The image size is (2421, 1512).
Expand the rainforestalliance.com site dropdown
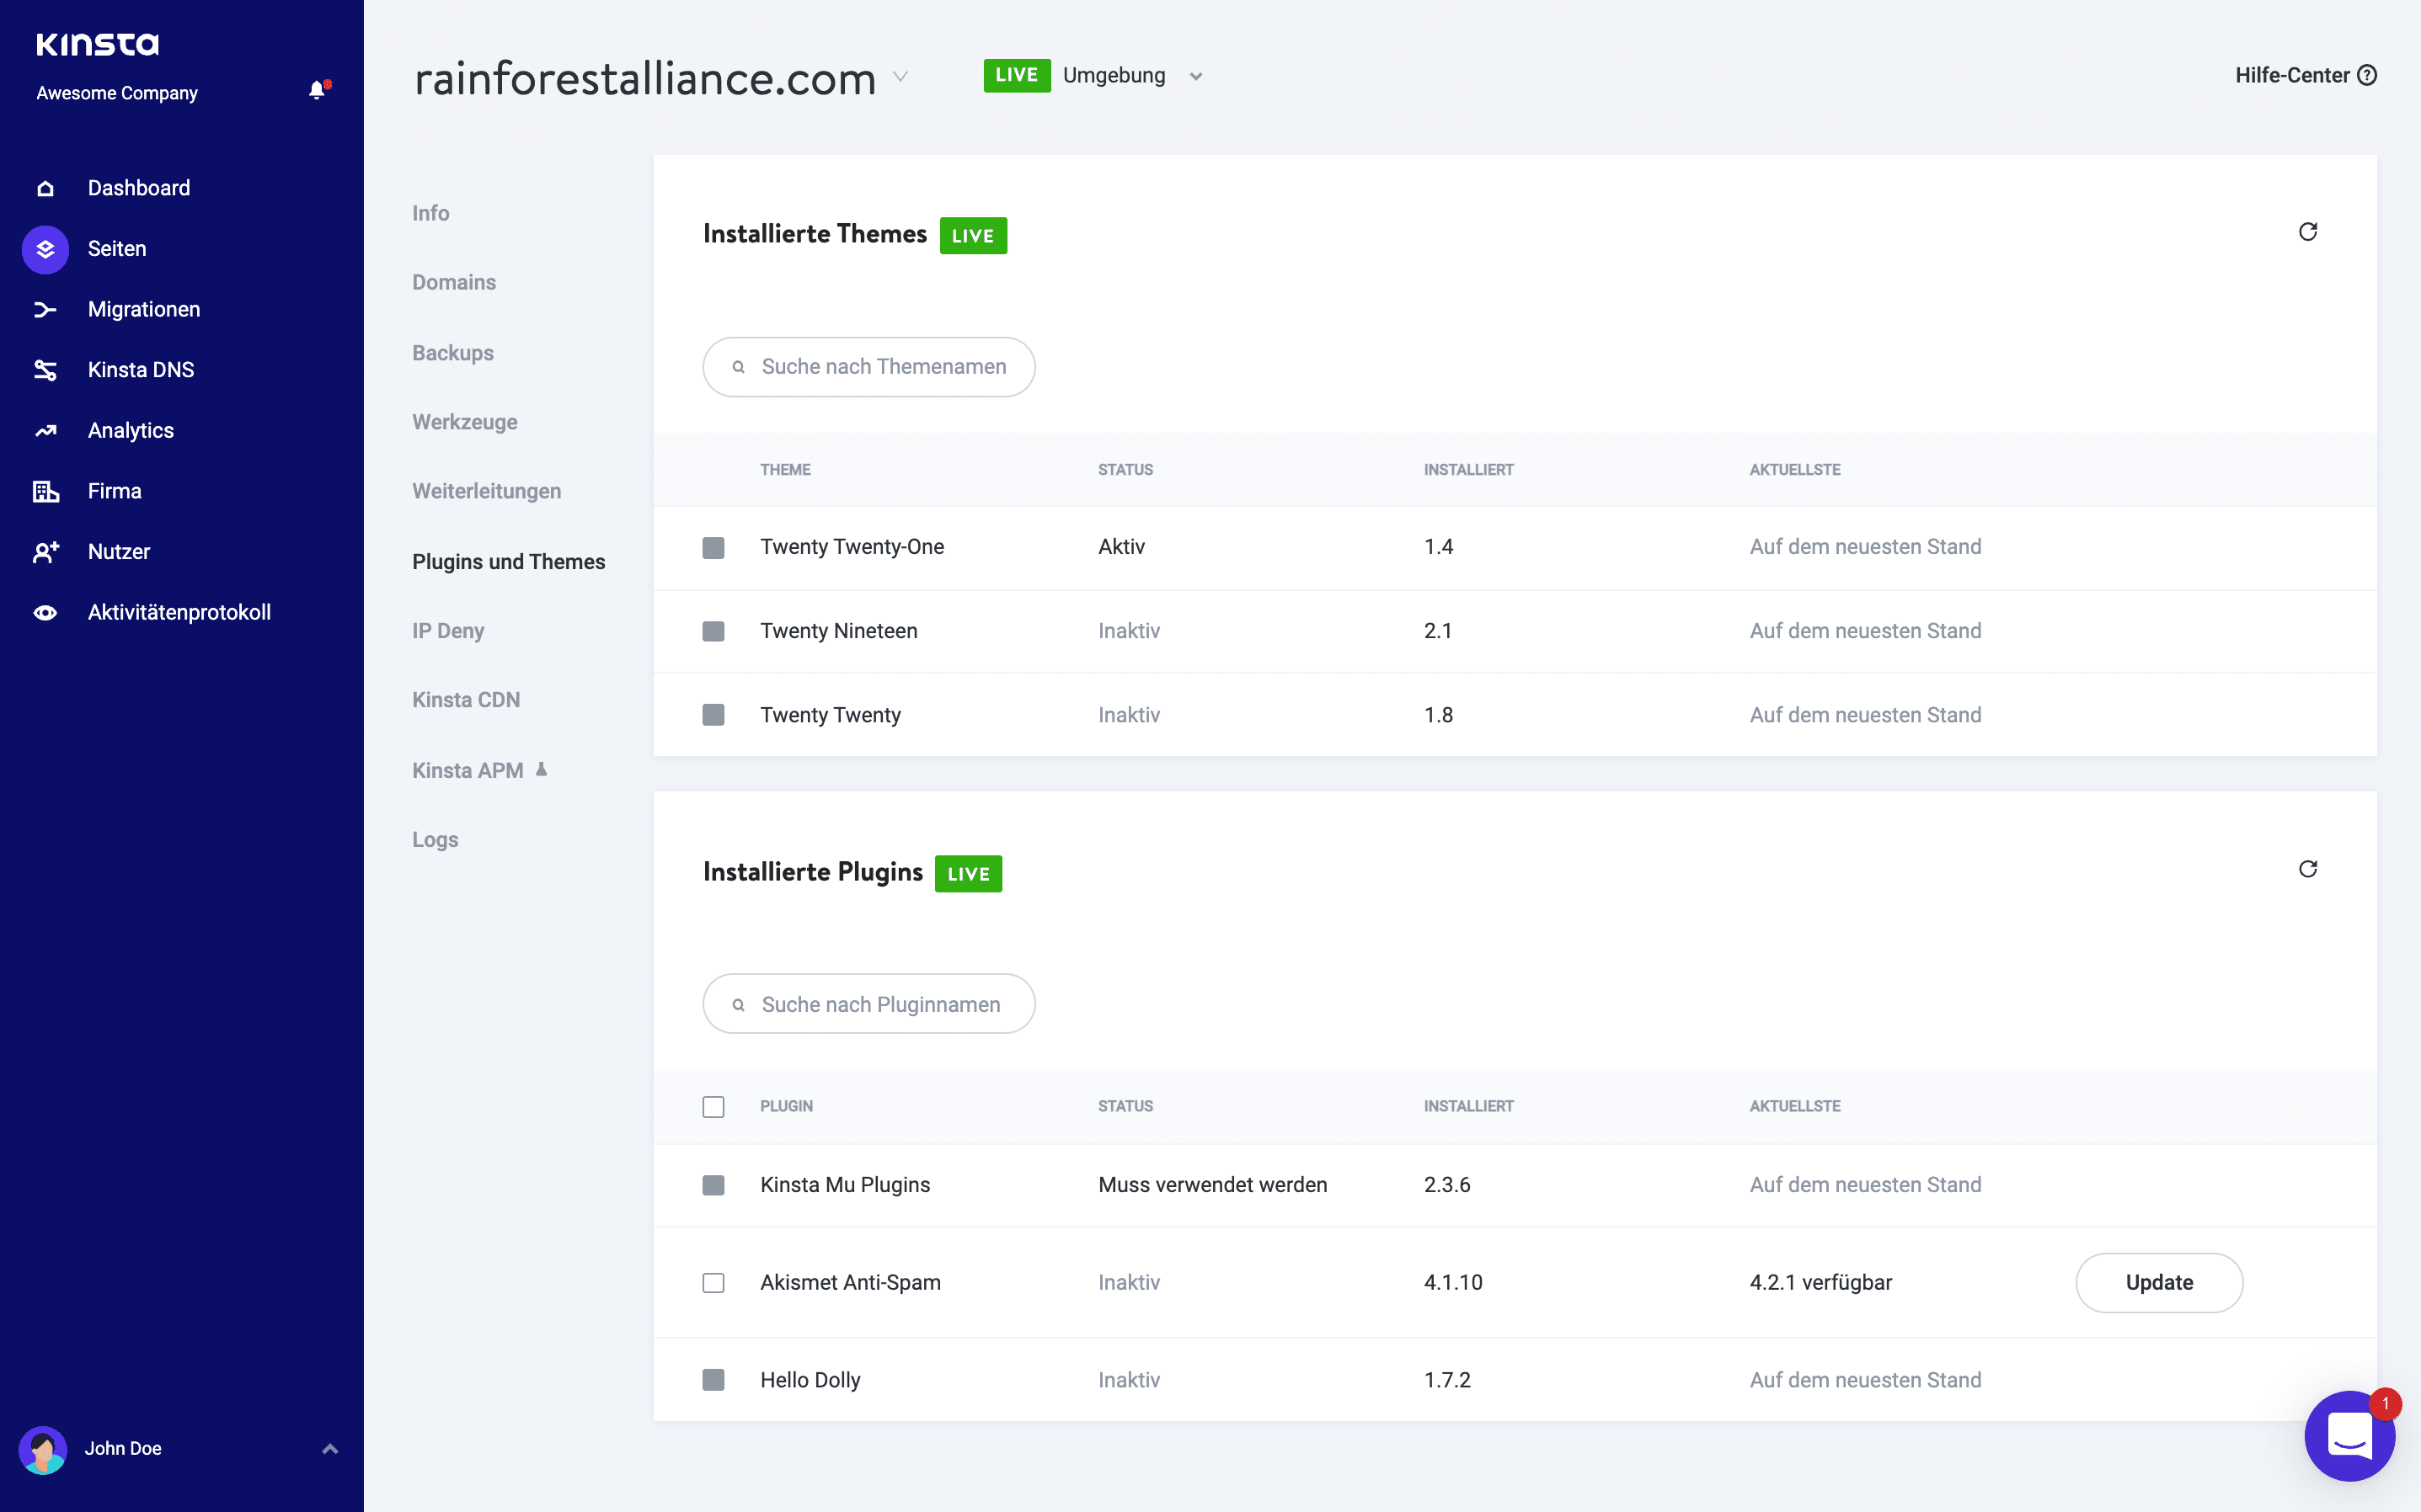point(901,75)
